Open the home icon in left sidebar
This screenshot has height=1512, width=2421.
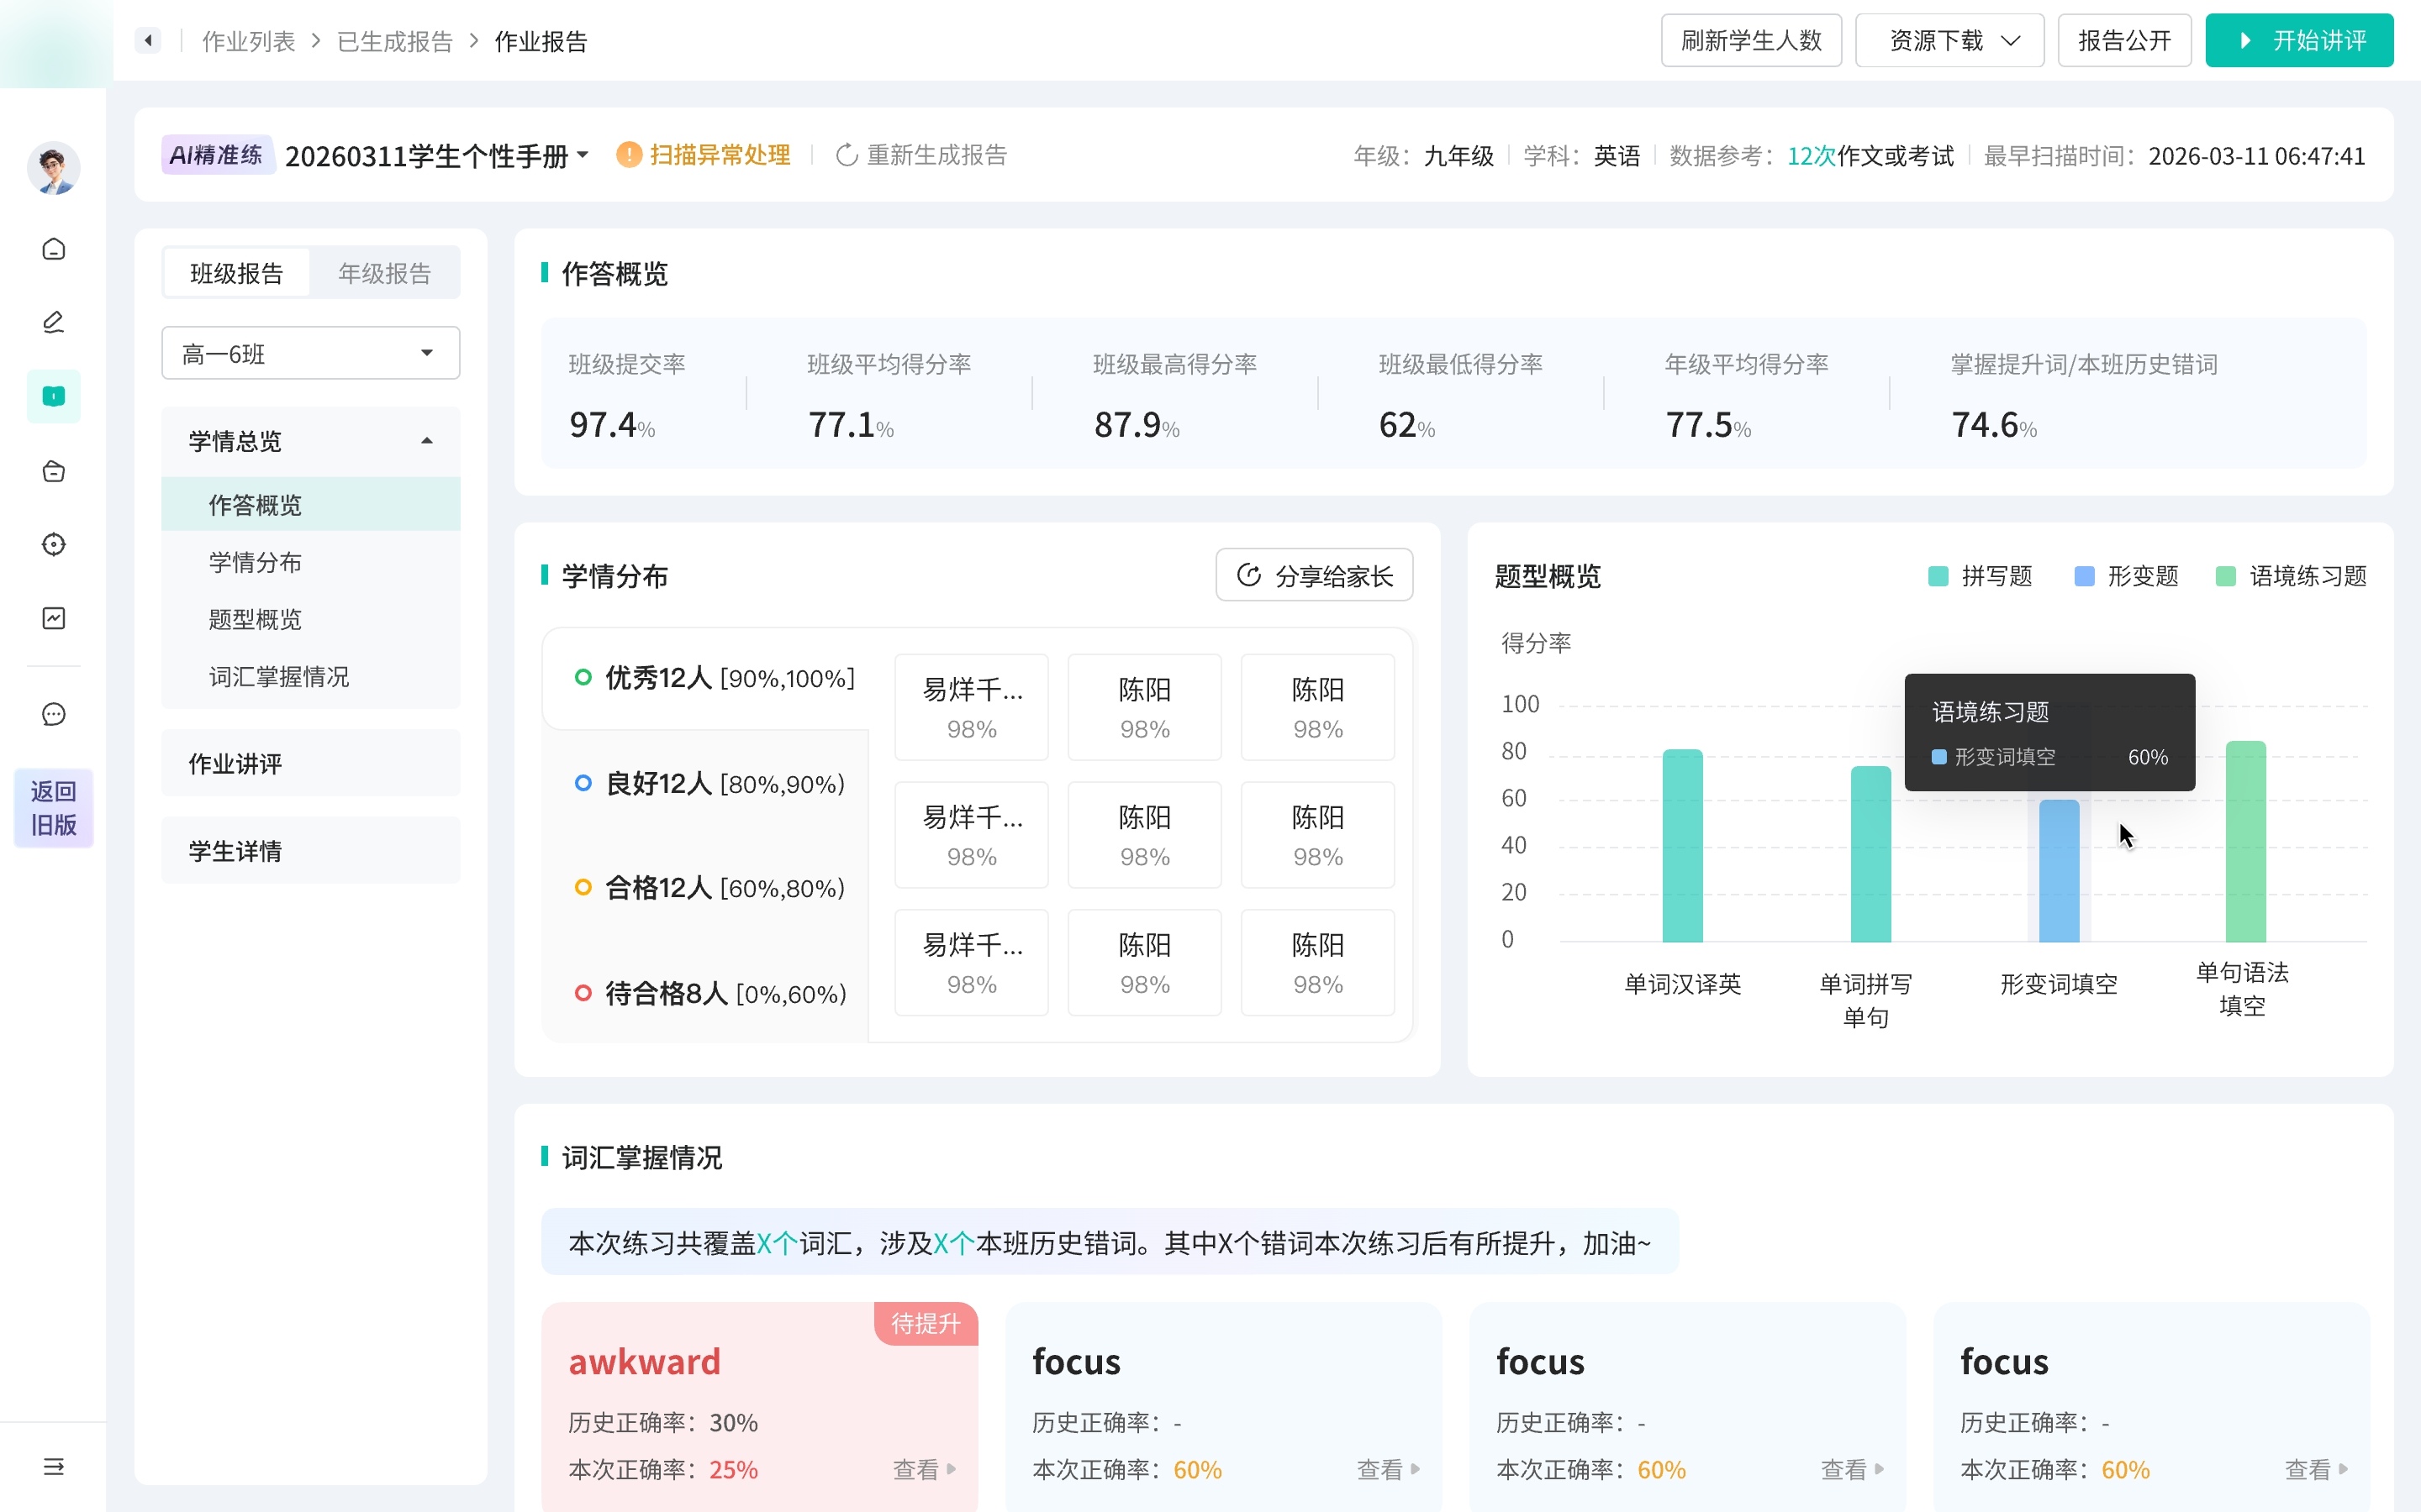pos(54,249)
